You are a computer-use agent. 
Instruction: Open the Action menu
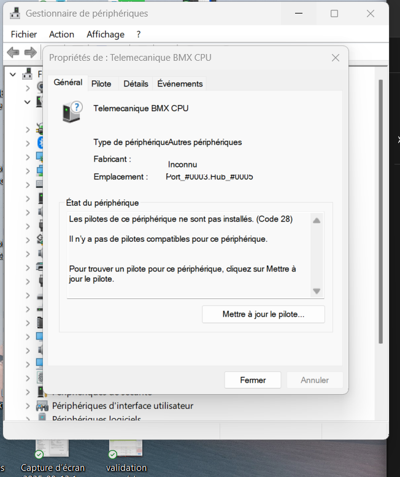[62, 34]
